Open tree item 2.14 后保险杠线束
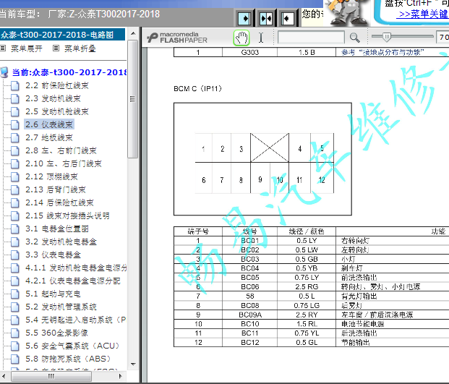This screenshot has width=449, height=384. [x=59, y=202]
